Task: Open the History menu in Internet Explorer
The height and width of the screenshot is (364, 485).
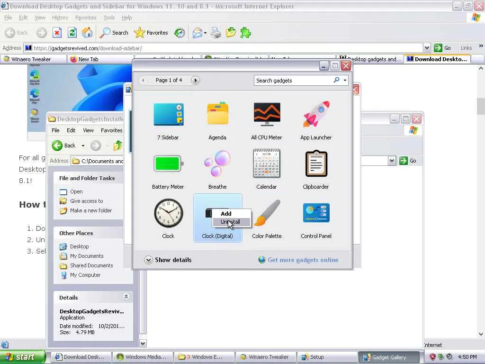Action: 60,18
